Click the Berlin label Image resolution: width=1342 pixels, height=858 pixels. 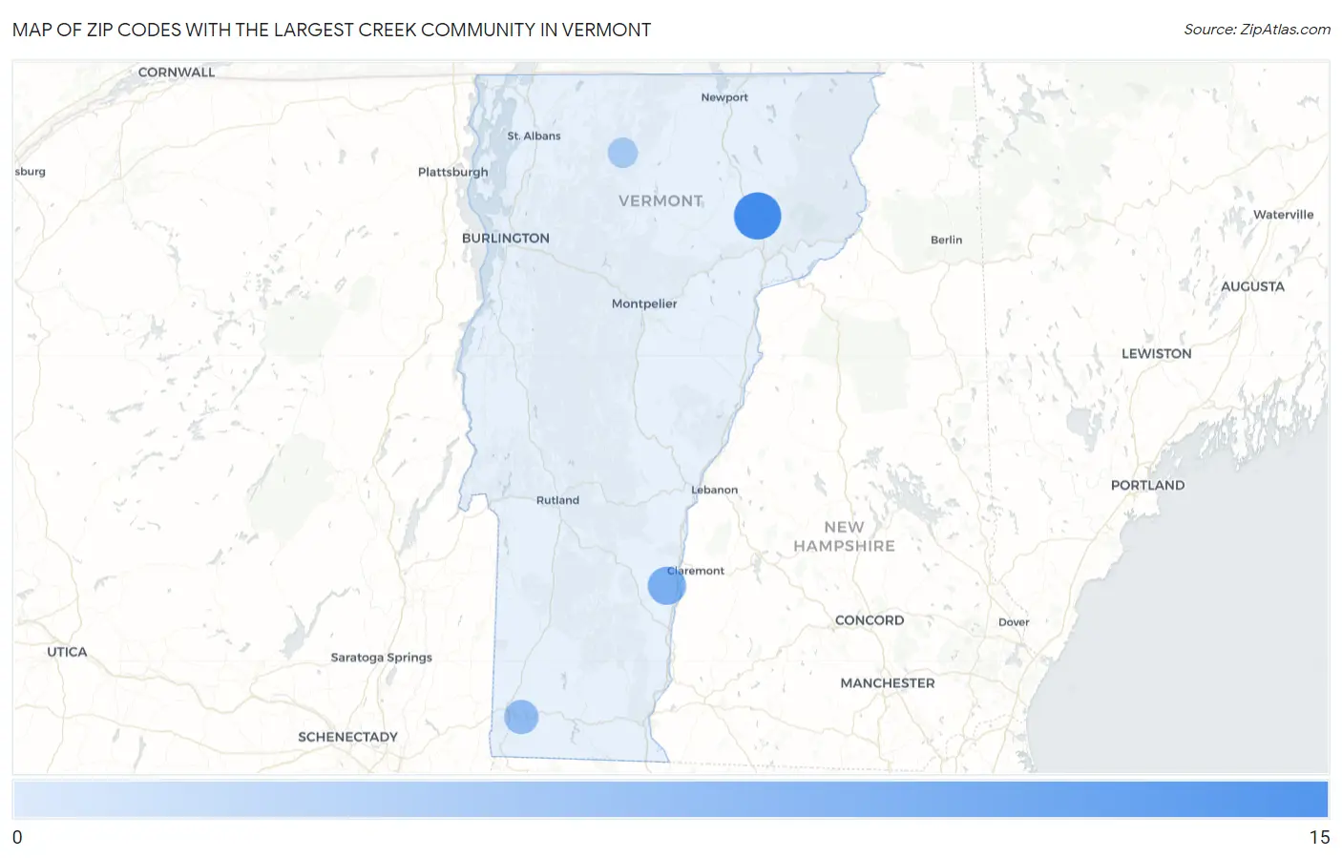(x=946, y=241)
